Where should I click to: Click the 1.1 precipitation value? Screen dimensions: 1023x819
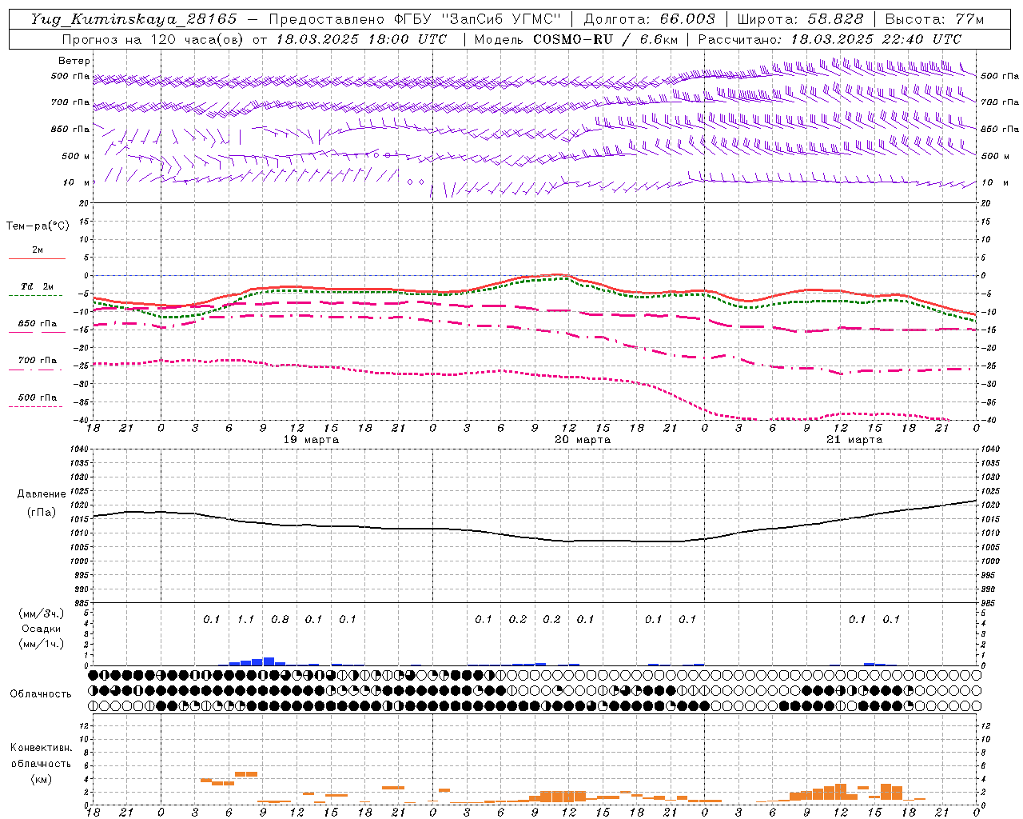(x=245, y=619)
